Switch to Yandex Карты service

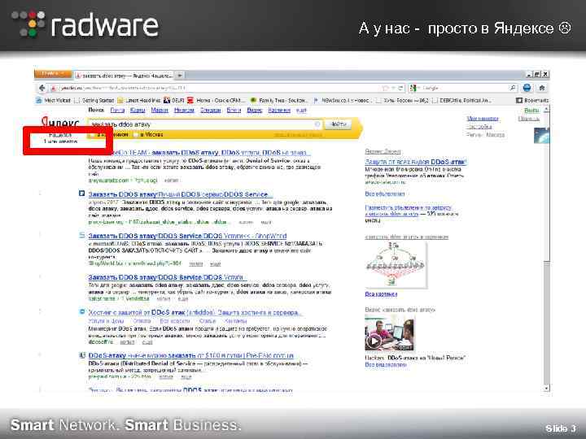pos(138,110)
